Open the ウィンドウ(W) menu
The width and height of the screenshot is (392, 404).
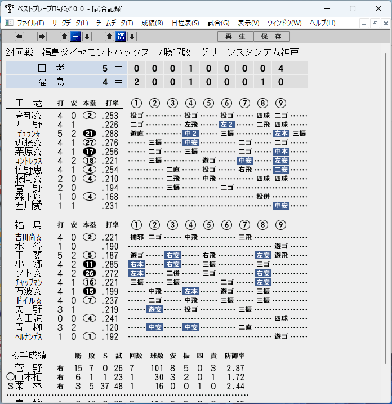(284, 23)
